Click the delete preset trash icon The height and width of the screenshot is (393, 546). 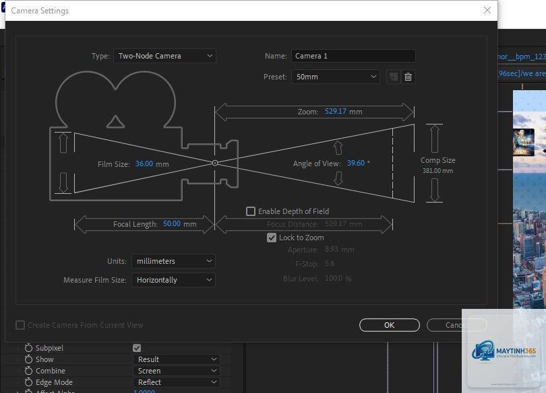pyautogui.click(x=408, y=77)
